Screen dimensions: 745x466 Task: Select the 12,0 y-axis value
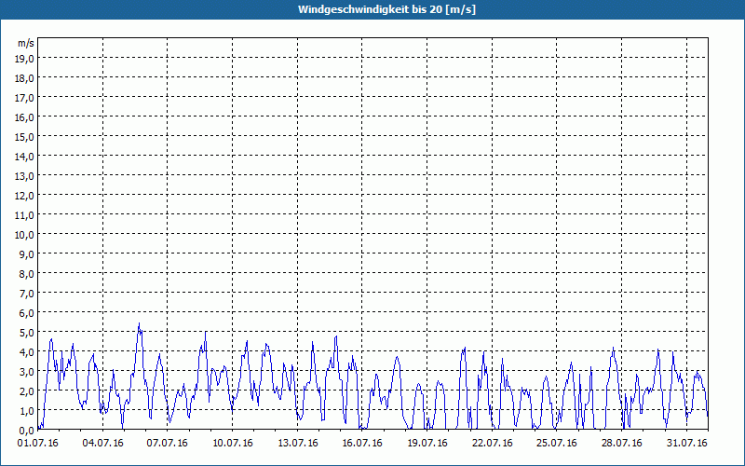(26, 196)
